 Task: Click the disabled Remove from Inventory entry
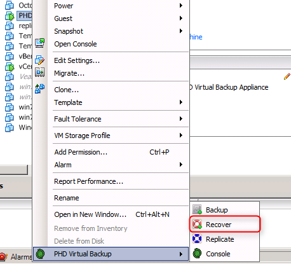pos(111,228)
